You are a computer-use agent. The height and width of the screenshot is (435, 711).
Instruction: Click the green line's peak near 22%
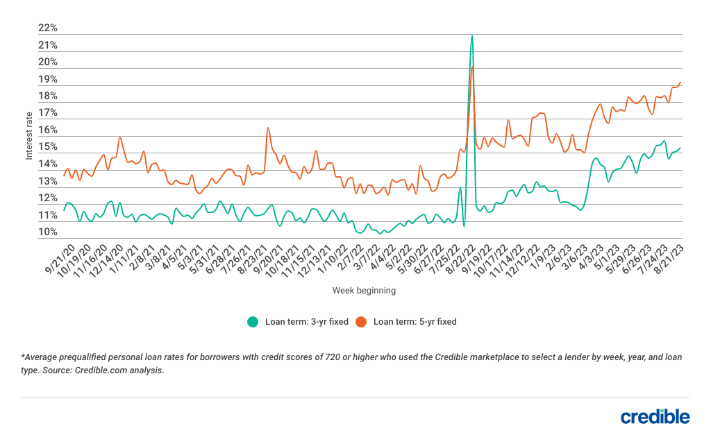[472, 35]
